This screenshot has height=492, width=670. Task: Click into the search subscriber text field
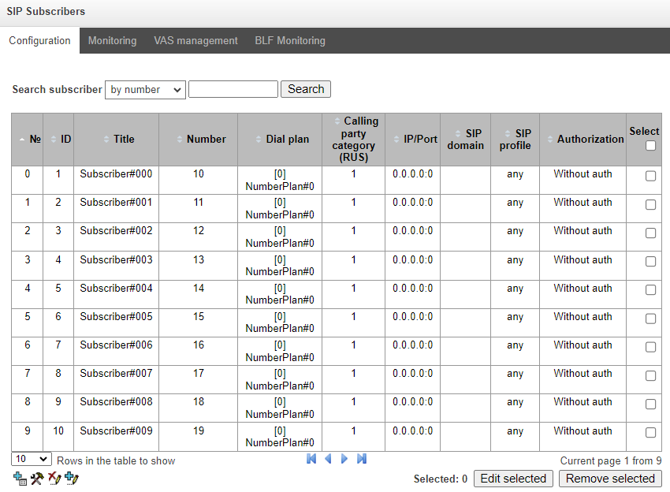233,90
